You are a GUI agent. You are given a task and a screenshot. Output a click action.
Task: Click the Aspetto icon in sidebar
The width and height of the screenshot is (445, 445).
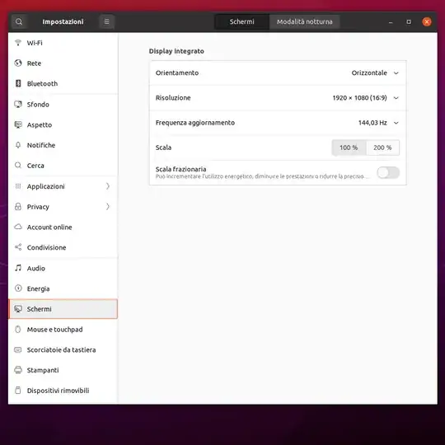18,124
